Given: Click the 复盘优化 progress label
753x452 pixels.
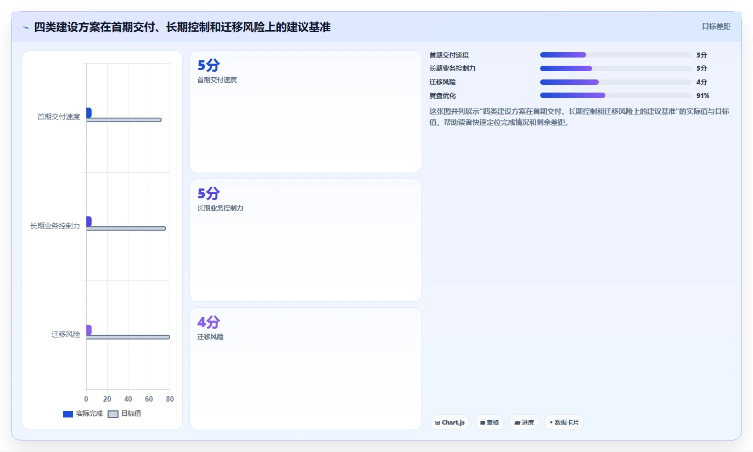Looking at the screenshot, I should (x=442, y=95).
